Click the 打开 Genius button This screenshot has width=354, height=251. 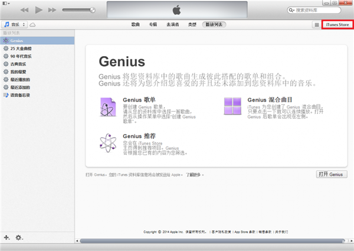point(330,175)
